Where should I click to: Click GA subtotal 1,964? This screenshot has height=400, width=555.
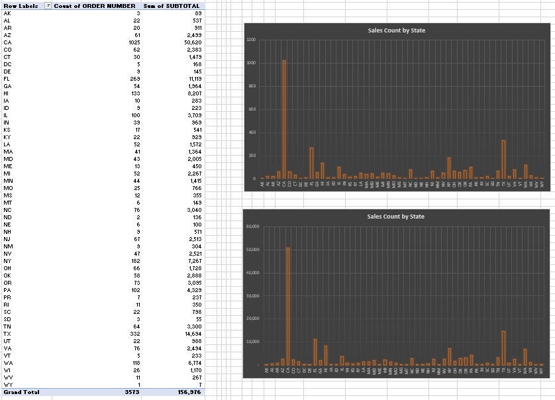[x=195, y=86]
